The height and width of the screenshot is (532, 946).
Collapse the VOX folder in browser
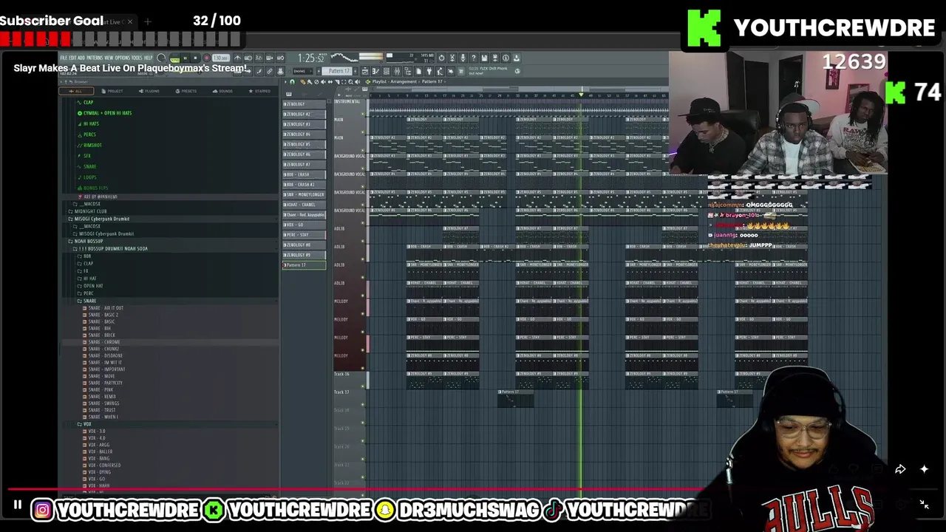click(x=86, y=424)
